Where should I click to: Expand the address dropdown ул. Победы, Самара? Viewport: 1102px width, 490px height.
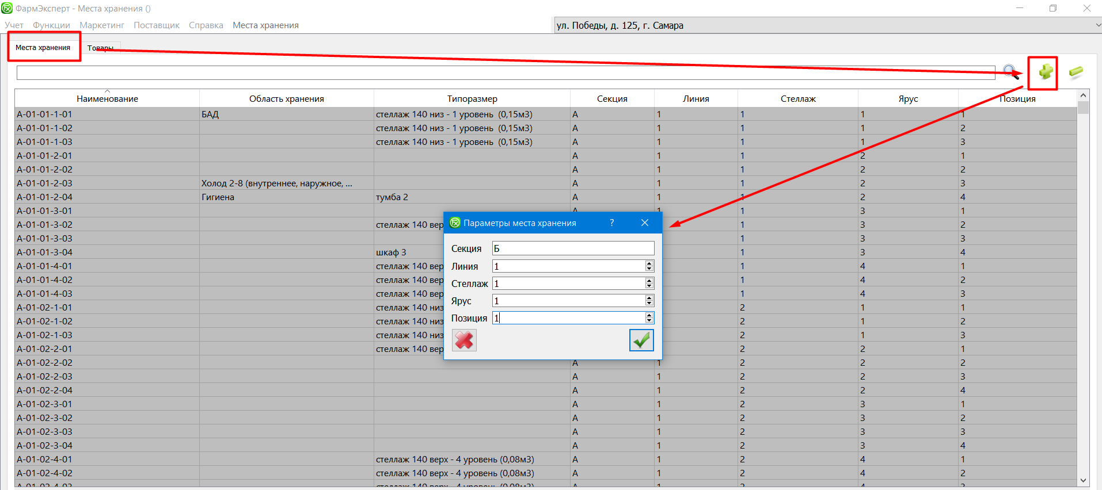coord(1097,25)
